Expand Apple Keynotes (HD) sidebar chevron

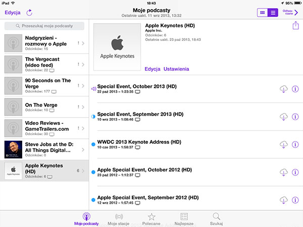[x=83, y=171]
